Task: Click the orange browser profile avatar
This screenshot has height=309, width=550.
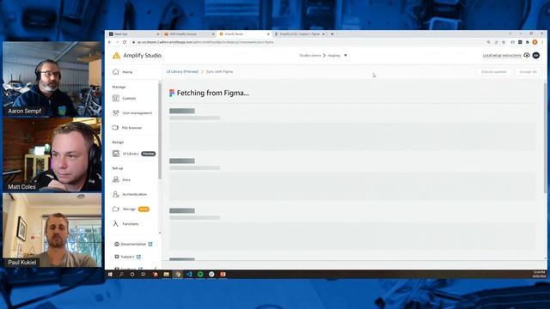Action: 535,42
